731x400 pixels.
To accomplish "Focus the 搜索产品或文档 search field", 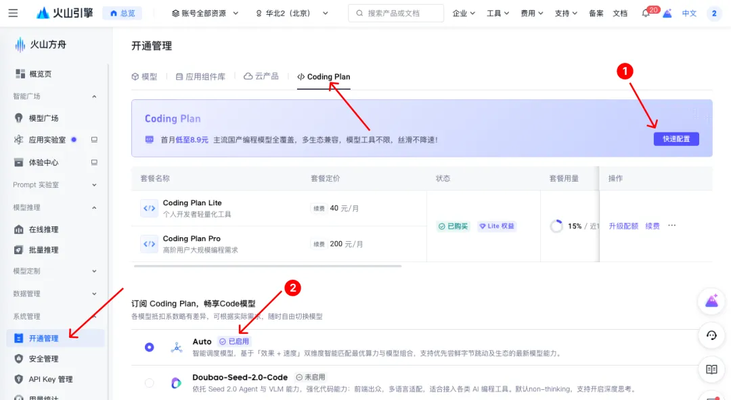I will point(396,13).
